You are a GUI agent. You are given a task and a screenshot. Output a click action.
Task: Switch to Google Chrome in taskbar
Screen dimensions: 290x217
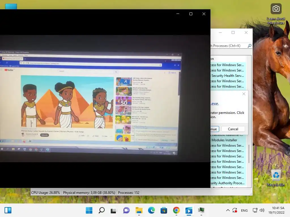pyautogui.click(x=176, y=210)
